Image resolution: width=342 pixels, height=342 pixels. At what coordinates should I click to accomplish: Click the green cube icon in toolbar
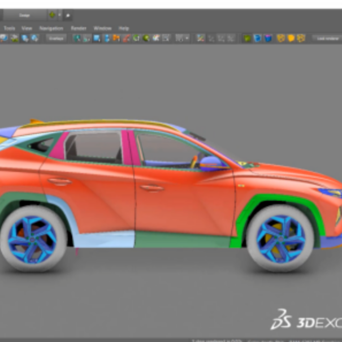(247, 38)
